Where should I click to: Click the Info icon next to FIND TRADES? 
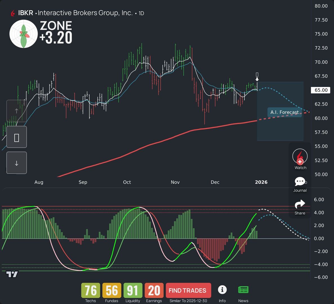(222, 290)
